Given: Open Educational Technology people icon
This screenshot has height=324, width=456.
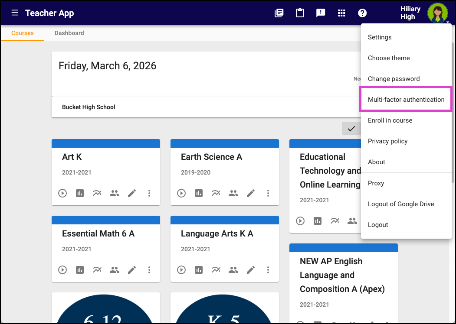Looking at the screenshot, I should click(352, 221).
